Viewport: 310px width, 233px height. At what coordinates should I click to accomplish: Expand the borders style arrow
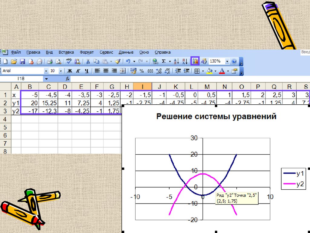click(x=203, y=71)
